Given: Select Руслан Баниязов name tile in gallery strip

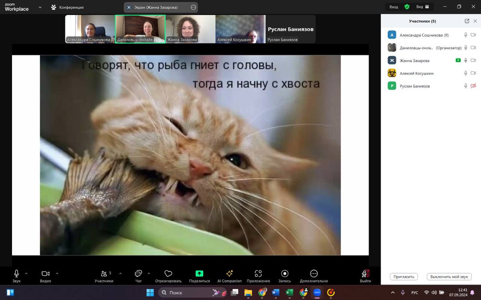Looking at the screenshot, I should [x=290, y=29].
